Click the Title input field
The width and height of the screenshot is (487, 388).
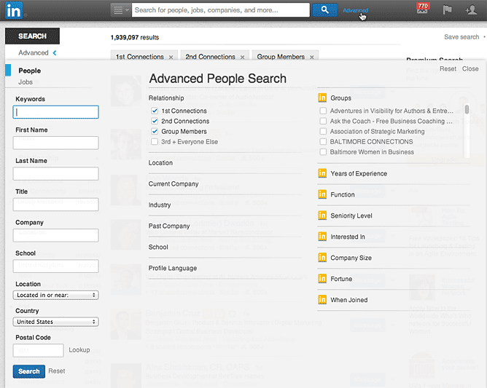(56, 205)
